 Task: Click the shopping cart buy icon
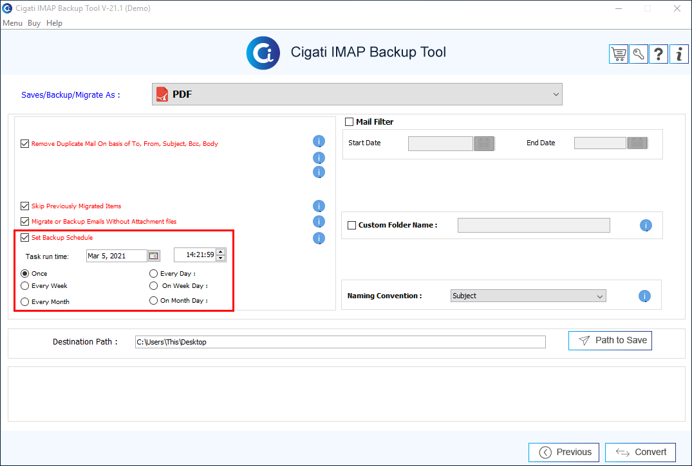point(619,54)
